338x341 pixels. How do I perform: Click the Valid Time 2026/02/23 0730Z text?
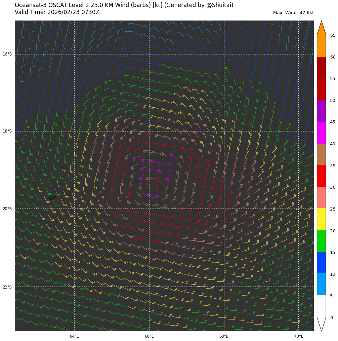[57, 12]
